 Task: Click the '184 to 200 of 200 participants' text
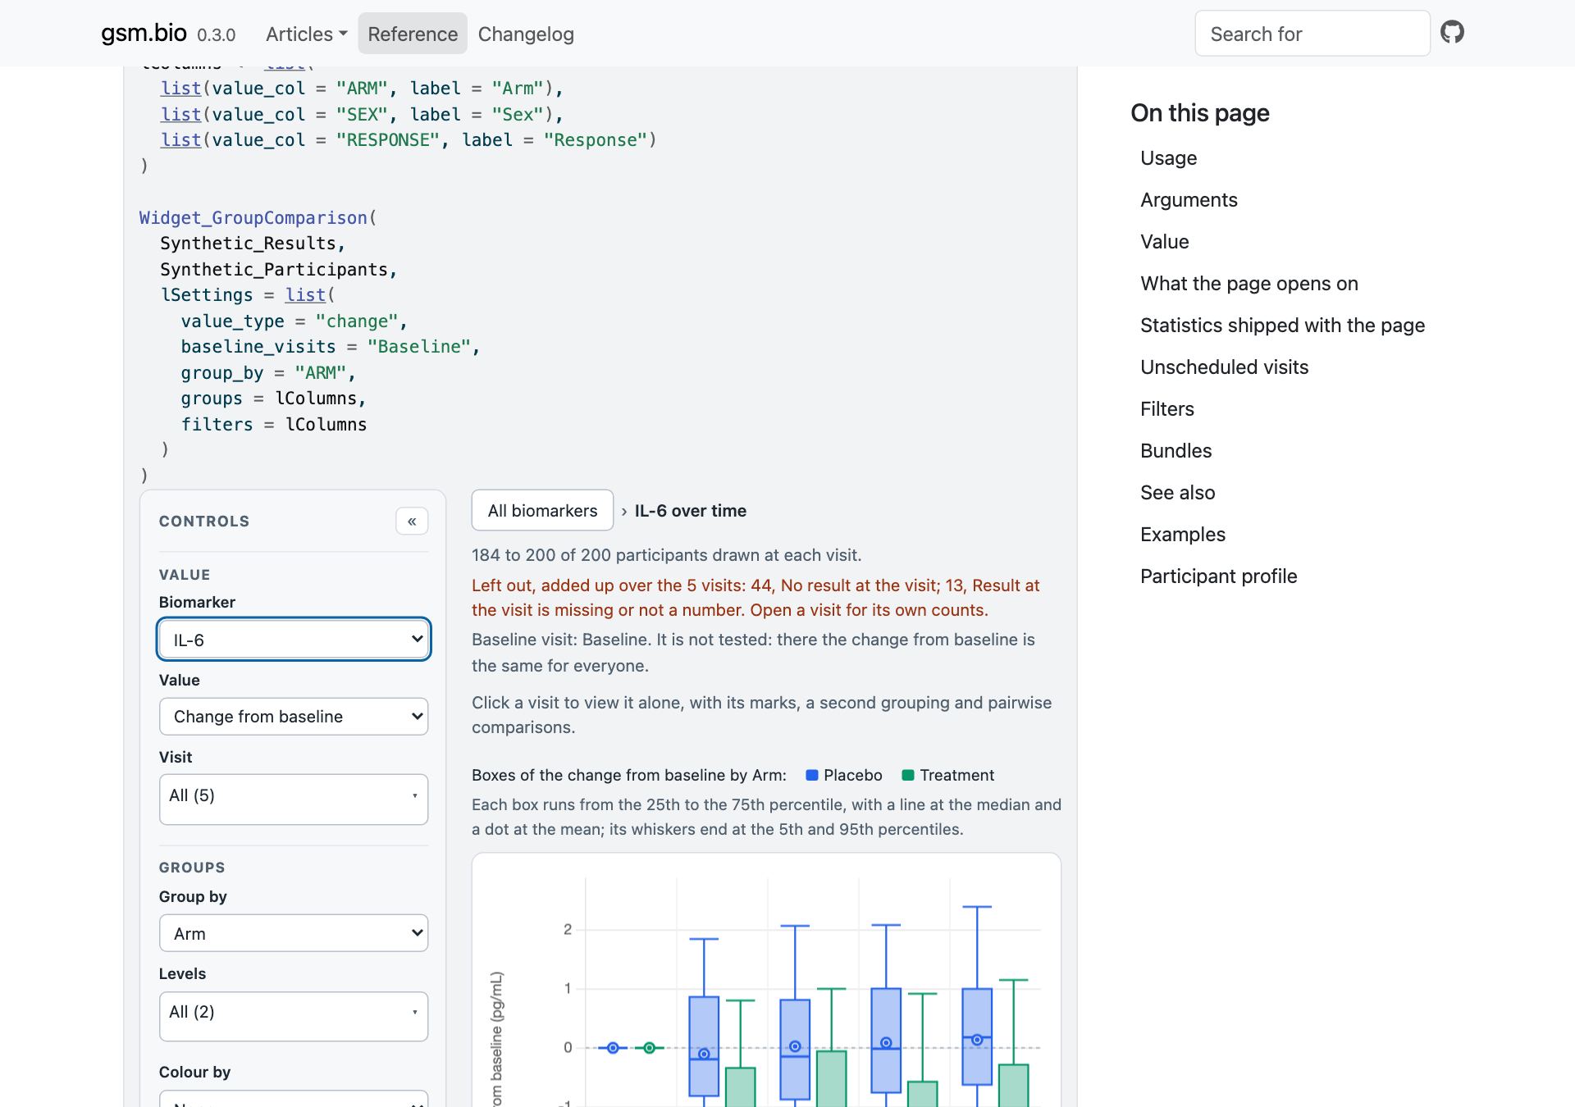pyautogui.click(x=666, y=555)
